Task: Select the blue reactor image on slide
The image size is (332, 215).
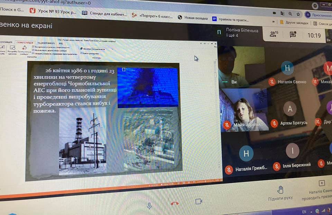Action: click(148, 87)
